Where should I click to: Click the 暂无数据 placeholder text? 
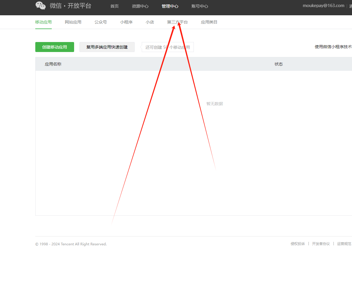(215, 104)
